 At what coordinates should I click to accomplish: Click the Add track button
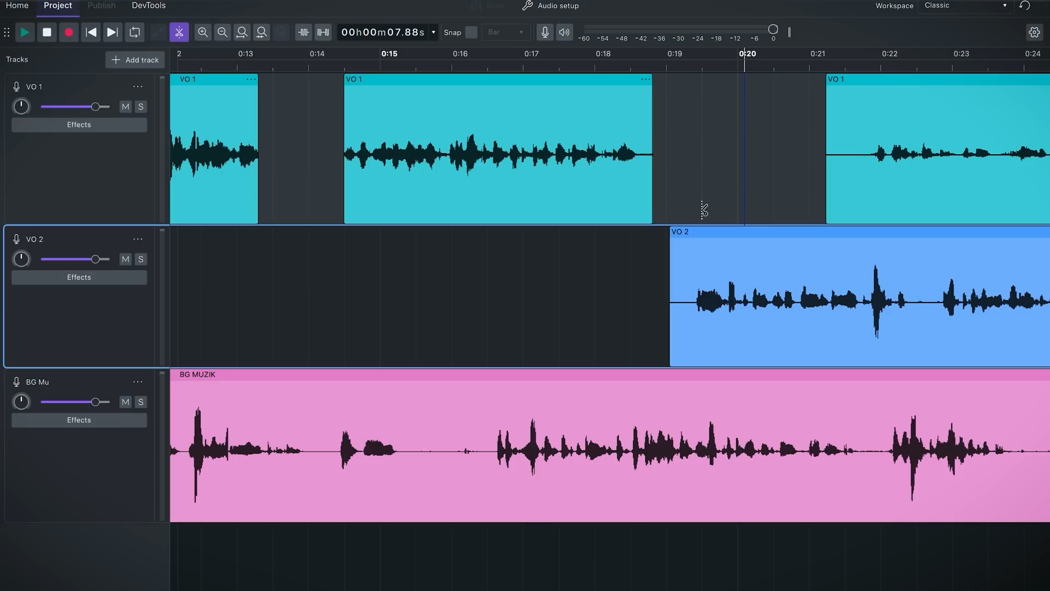(135, 60)
